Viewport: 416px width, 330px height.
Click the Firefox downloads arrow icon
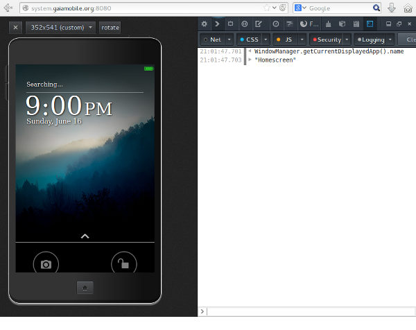coord(392,8)
